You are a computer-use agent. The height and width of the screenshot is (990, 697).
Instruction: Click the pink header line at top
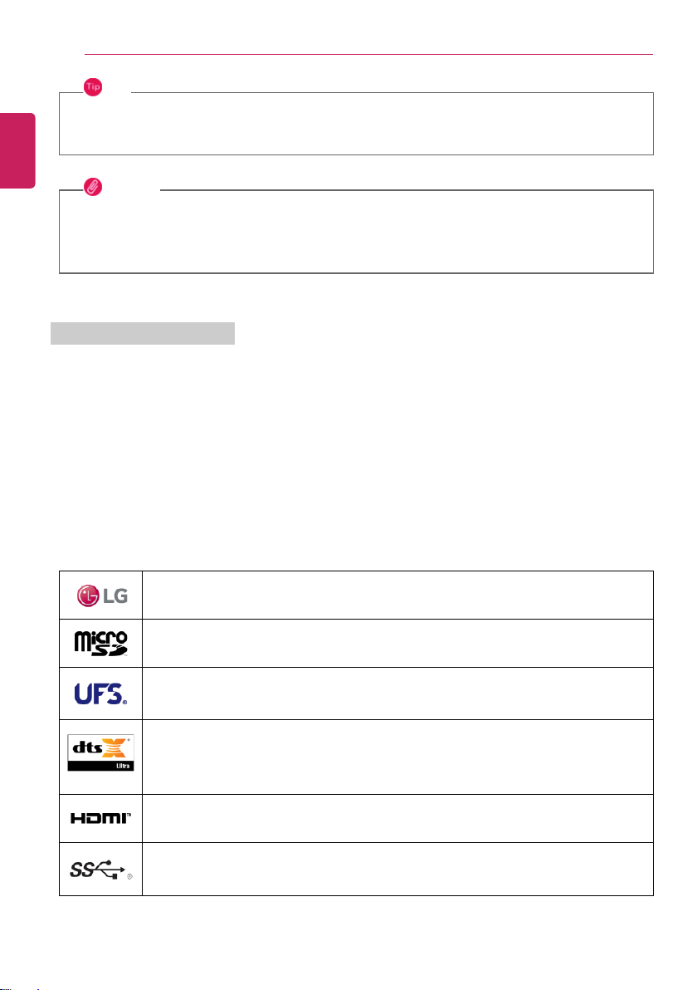coord(368,54)
